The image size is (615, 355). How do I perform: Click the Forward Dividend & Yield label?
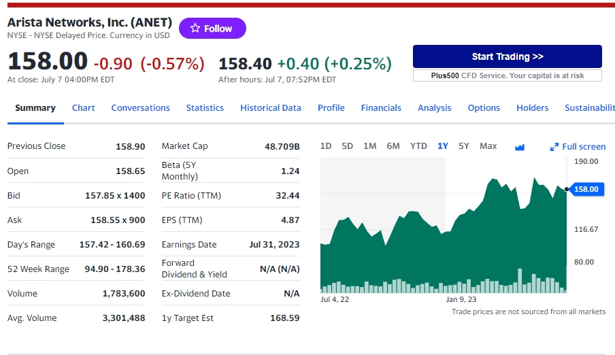194,269
